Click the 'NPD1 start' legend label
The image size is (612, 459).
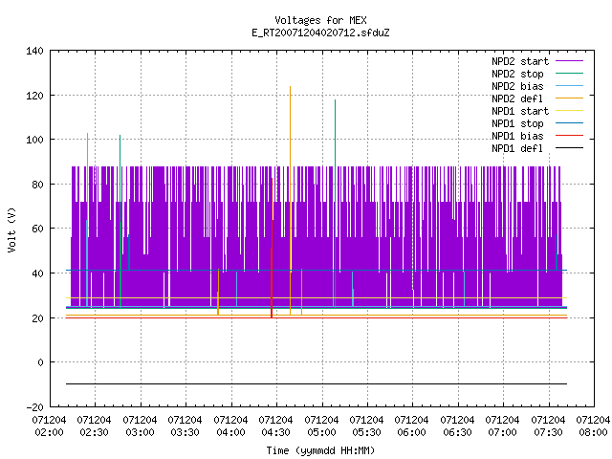point(520,111)
